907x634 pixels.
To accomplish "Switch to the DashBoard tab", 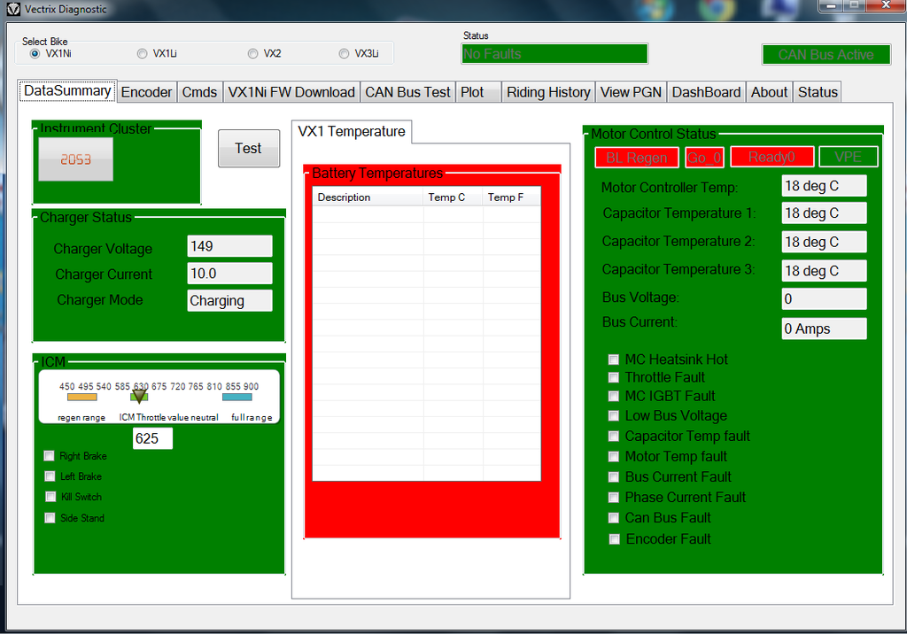I will click(x=706, y=93).
